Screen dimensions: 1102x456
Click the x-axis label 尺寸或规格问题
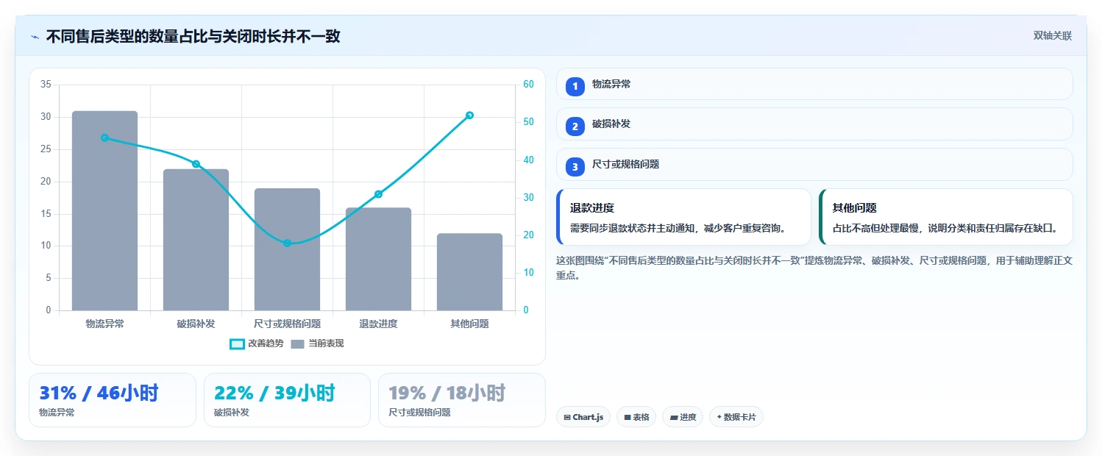click(x=287, y=324)
